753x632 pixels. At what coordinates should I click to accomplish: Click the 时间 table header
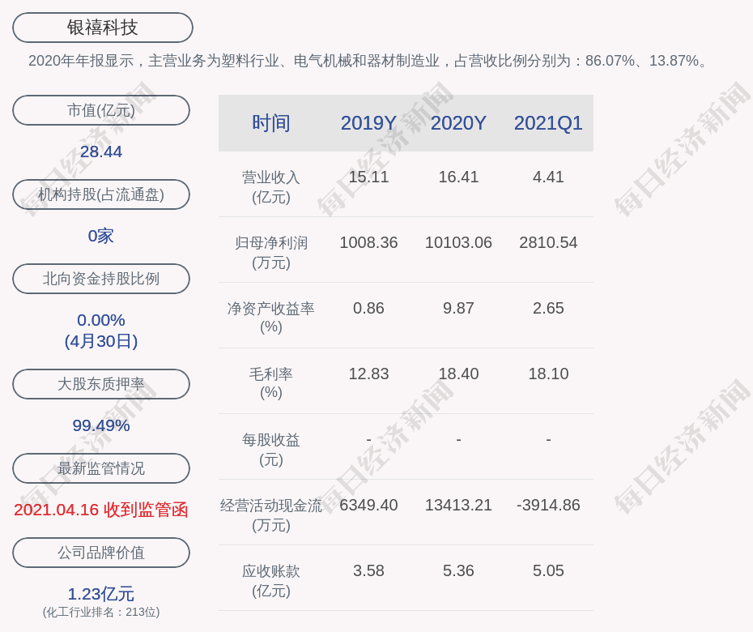pyautogui.click(x=271, y=123)
